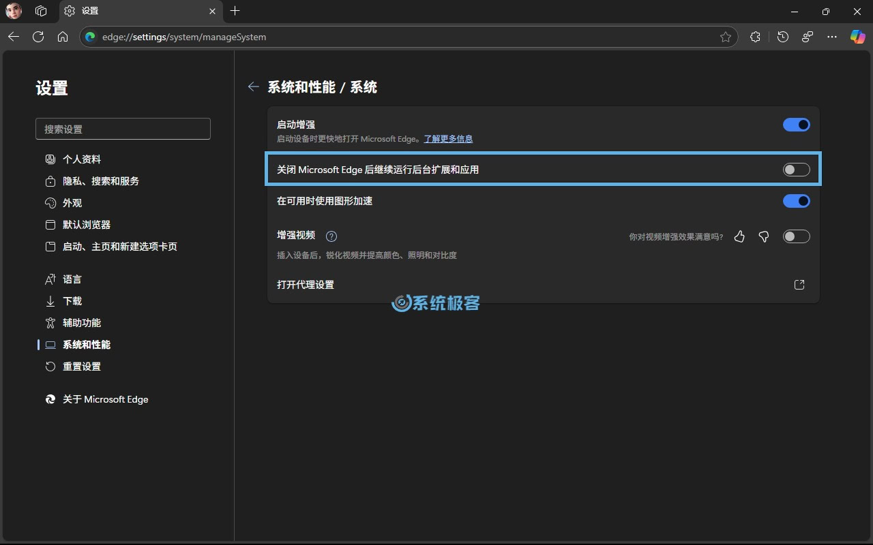Open browser History icon
873x545 pixels.
coord(783,37)
